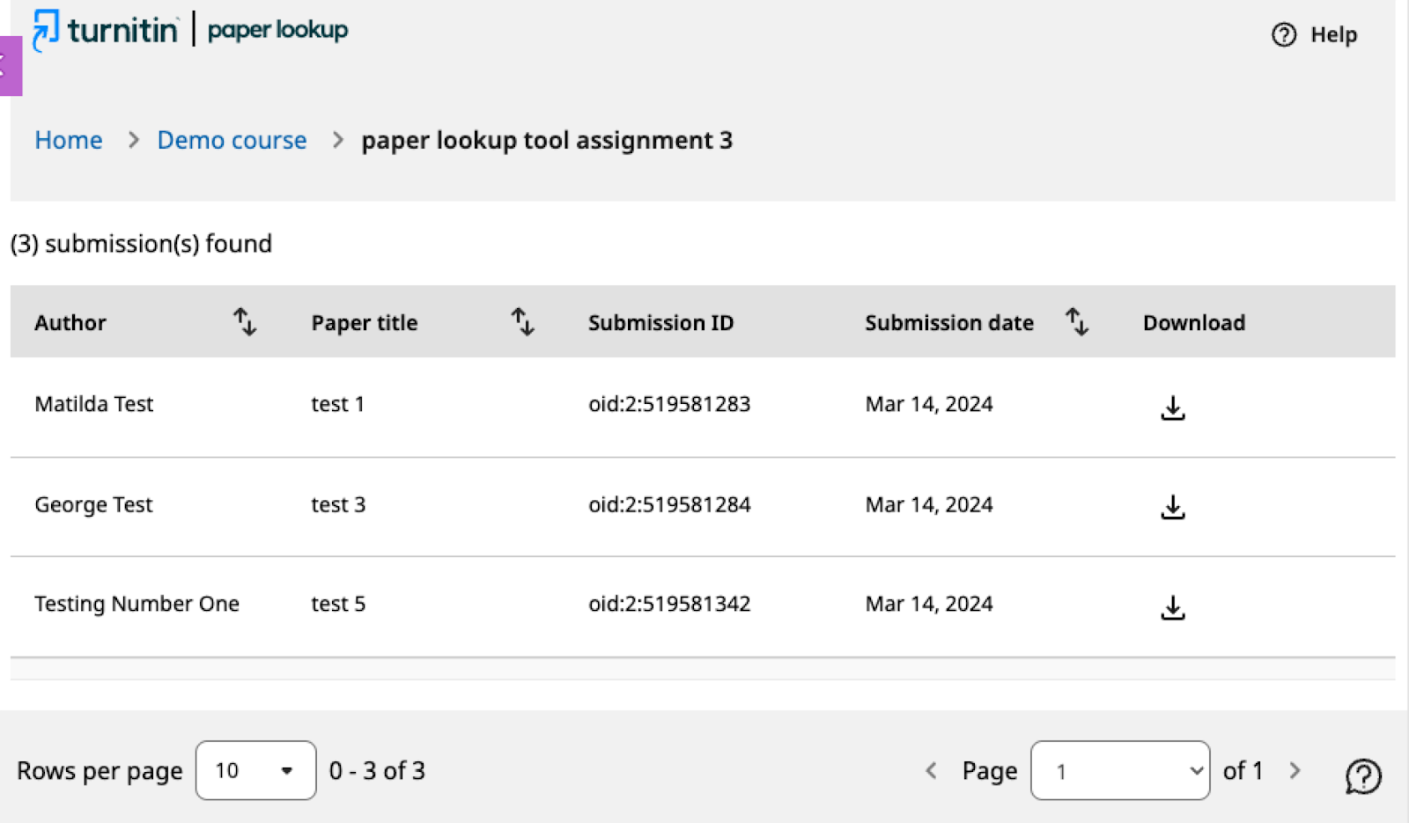Expand the purple side panel tab

10,65
